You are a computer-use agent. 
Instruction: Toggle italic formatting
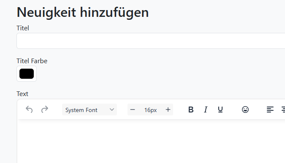206,110
